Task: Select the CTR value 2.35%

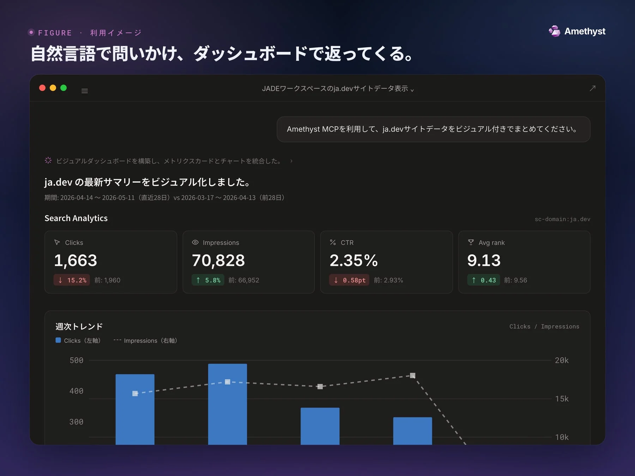Action: (353, 261)
